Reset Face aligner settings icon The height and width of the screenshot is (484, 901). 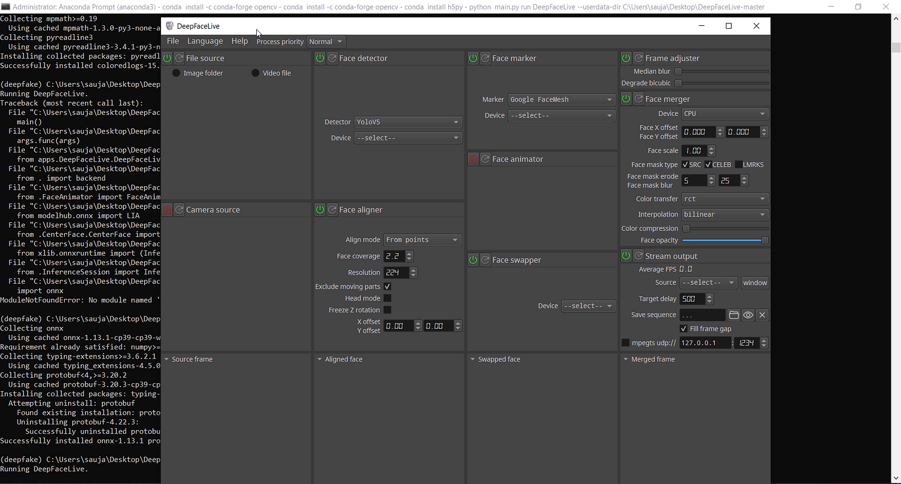coord(332,209)
